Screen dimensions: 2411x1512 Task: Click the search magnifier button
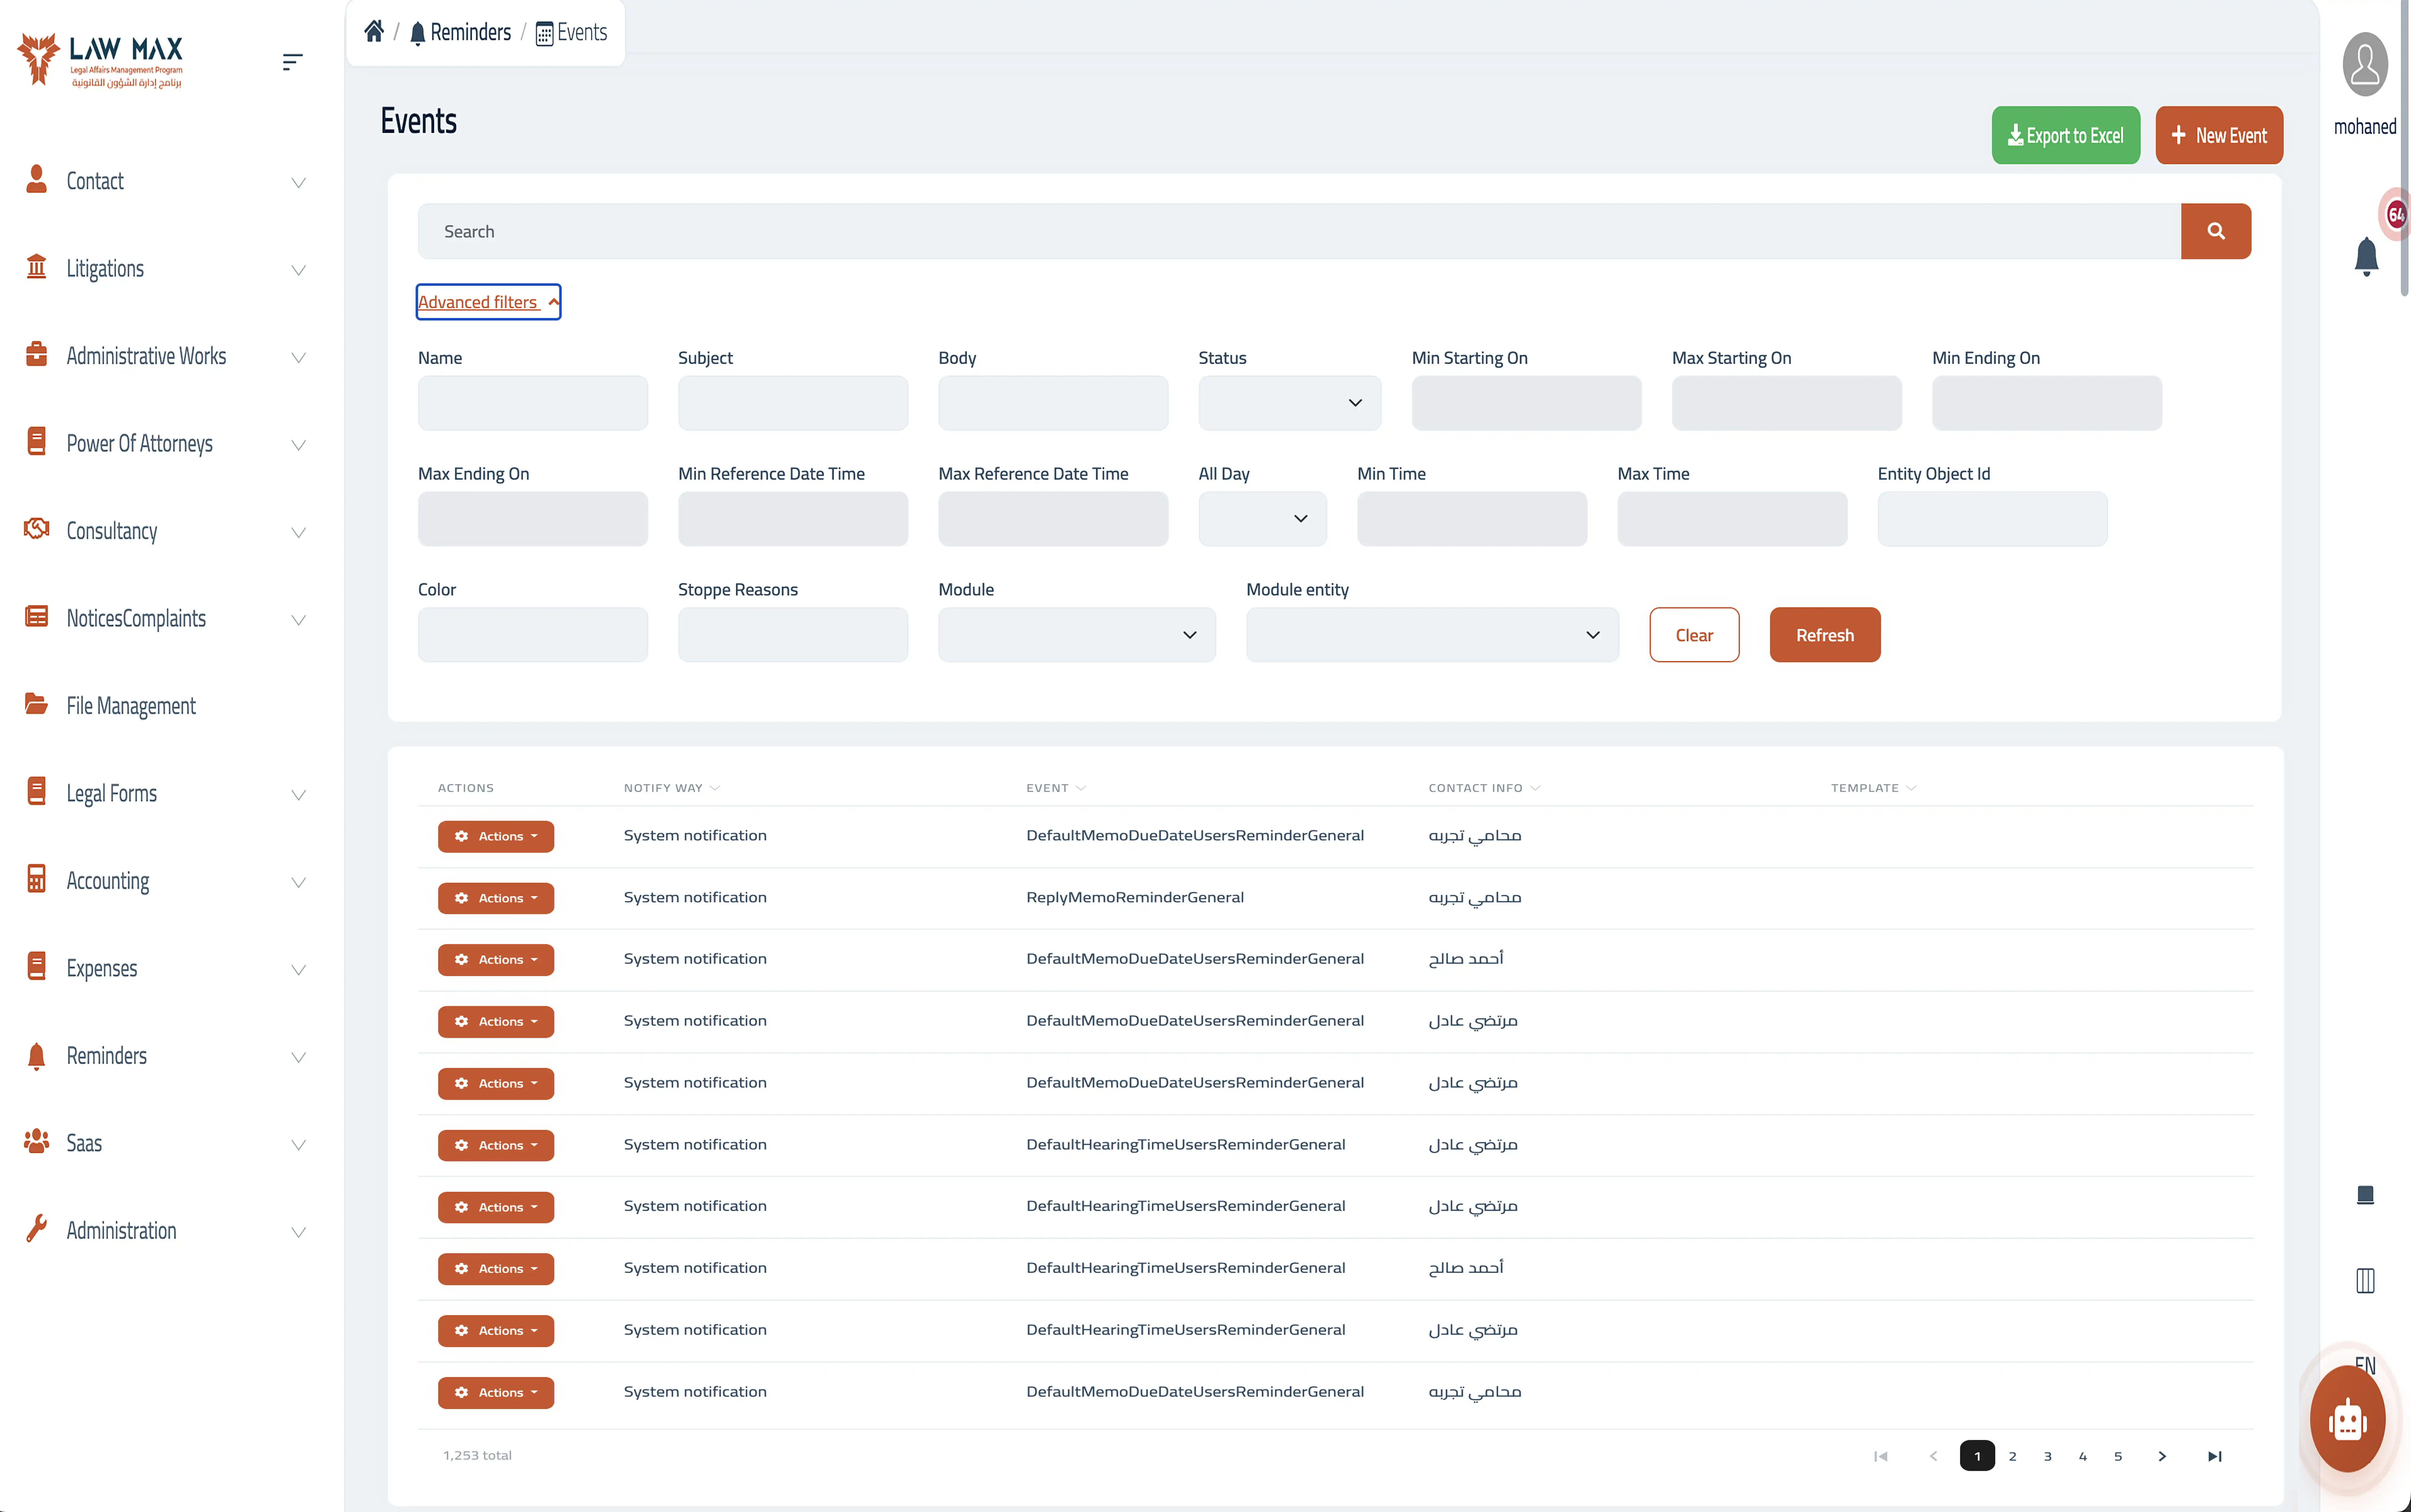[2216, 231]
